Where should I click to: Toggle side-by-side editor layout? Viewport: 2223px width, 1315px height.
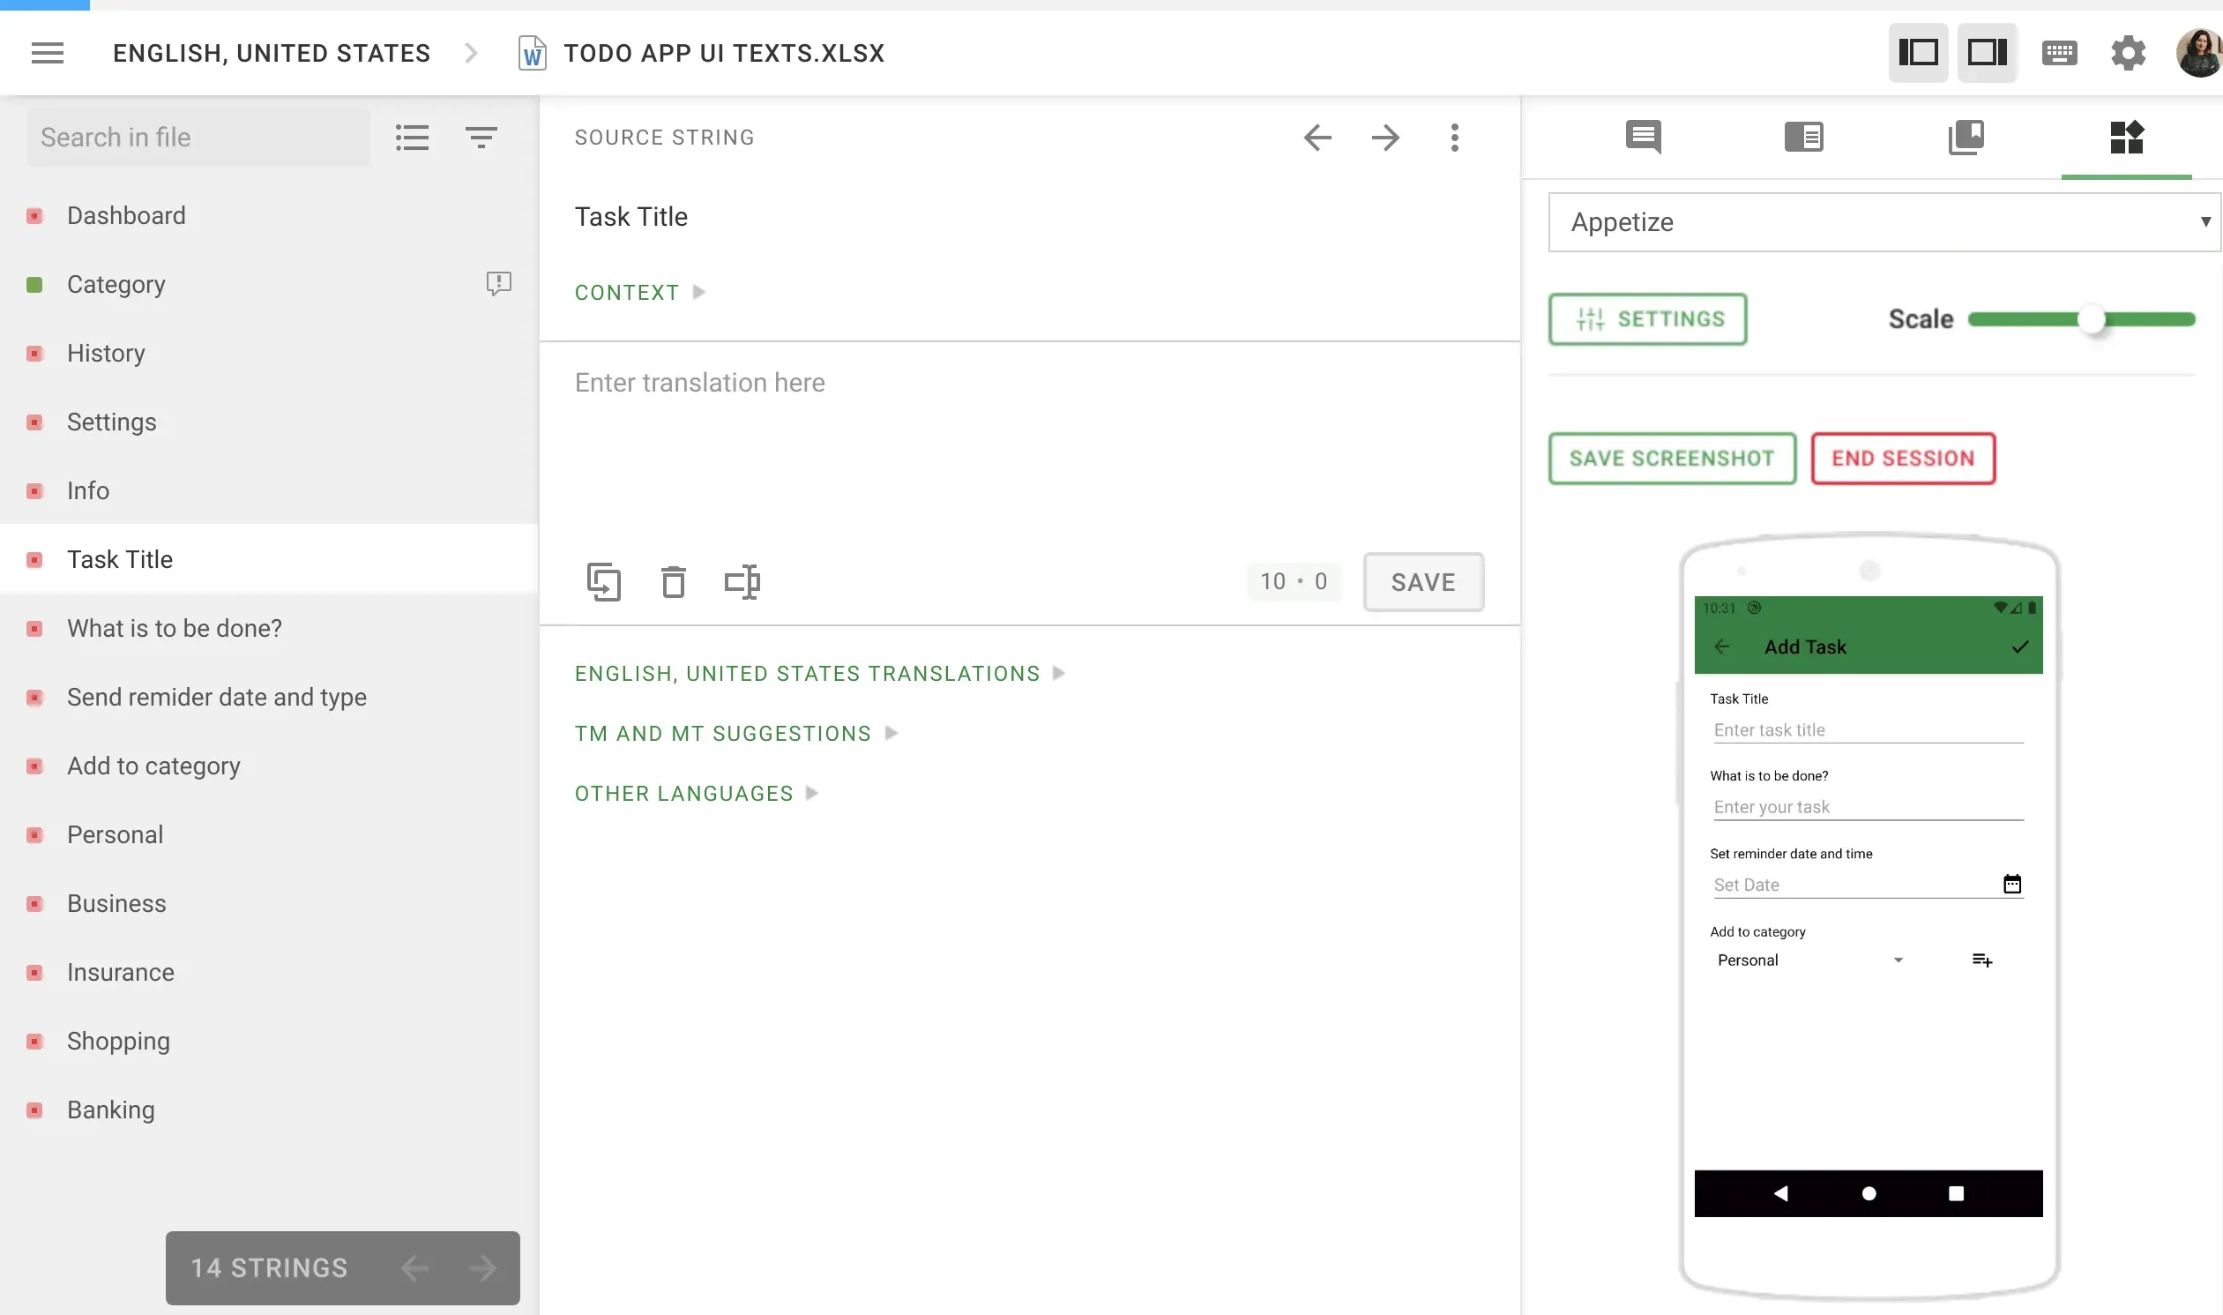click(1987, 53)
